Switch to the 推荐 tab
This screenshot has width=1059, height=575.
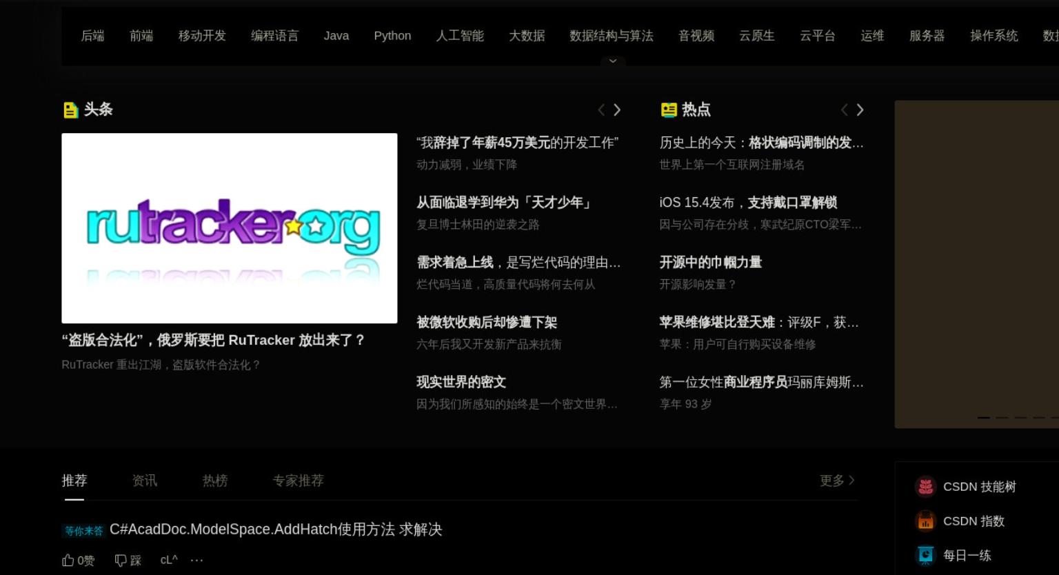coord(74,481)
